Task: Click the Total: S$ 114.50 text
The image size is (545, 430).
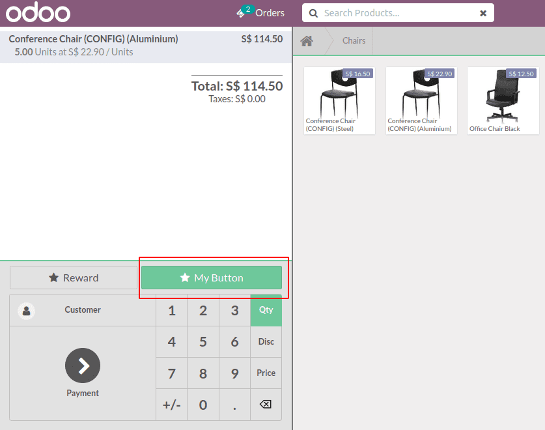Action: 237,86
